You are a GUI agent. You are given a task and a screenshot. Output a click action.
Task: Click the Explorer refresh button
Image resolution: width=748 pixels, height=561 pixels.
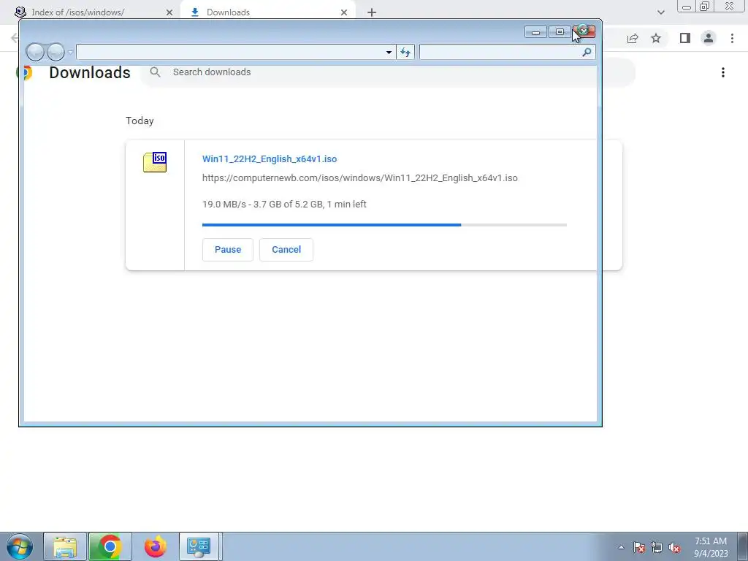(x=405, y=52)
